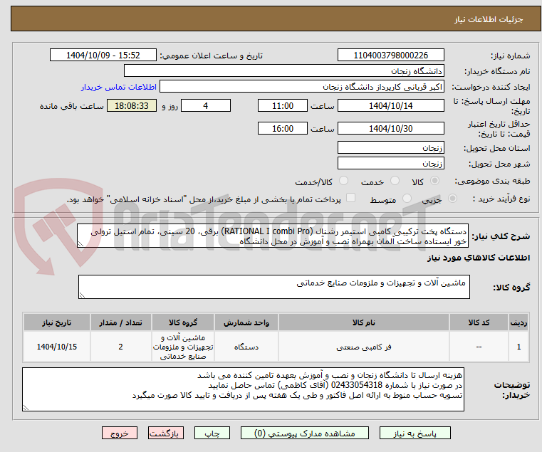Click the date cell 1404/10/15
This screenshot has width=542, height=452.
(57, 347)
